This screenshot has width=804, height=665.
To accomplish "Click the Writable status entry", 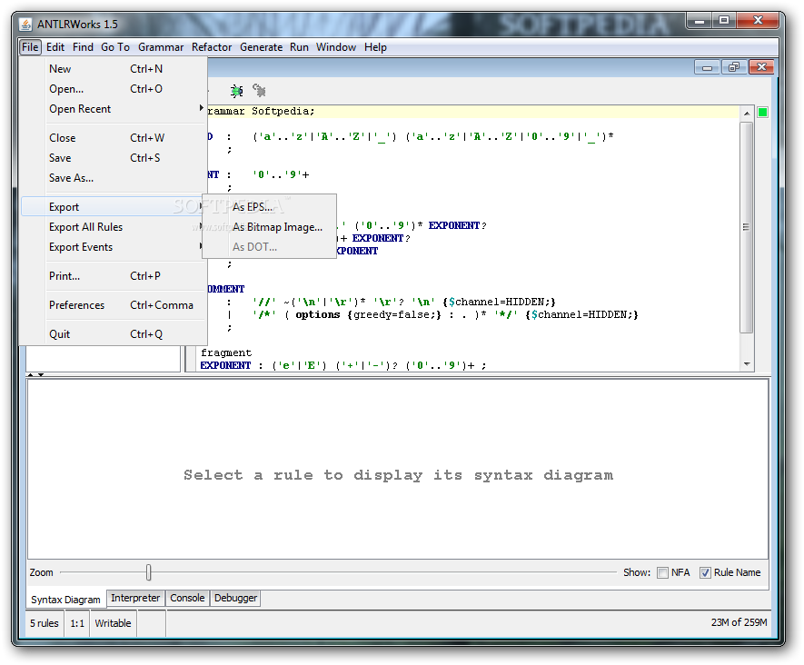I will 113,623.
